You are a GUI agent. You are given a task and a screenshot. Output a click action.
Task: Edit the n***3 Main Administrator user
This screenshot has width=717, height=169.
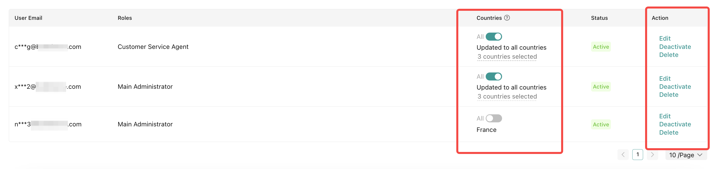(x=665, y=116)
